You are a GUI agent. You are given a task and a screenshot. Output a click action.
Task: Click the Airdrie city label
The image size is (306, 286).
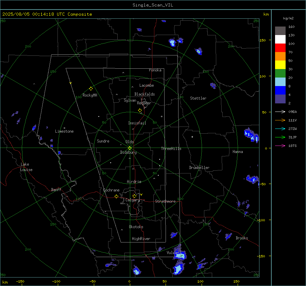134,182
